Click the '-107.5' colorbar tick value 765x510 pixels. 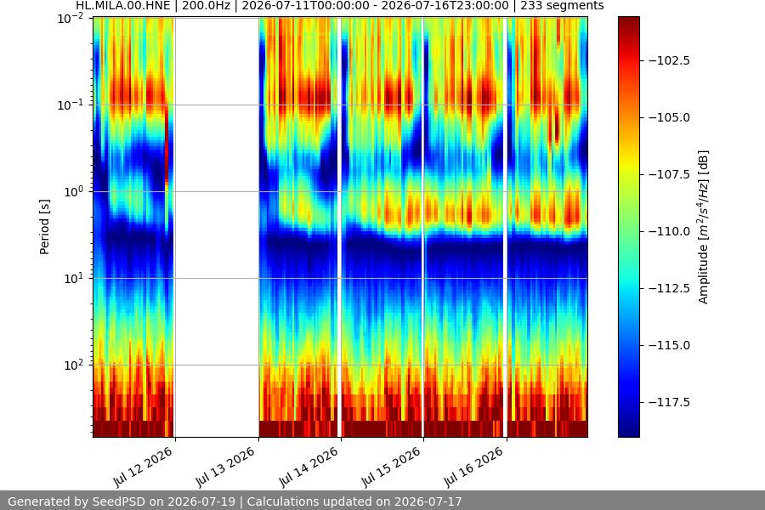[670, 174]
